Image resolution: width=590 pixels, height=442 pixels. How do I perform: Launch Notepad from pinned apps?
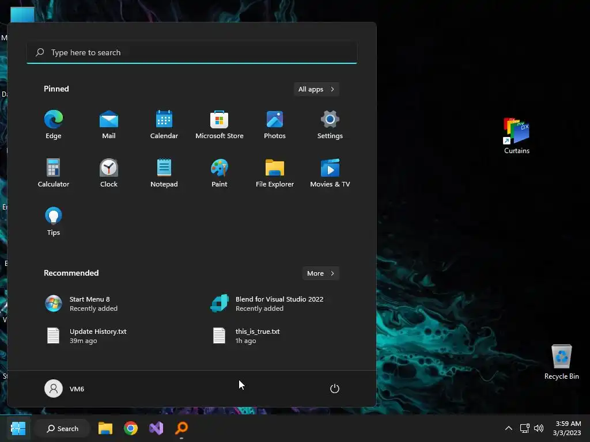click(x=164, y=173)
